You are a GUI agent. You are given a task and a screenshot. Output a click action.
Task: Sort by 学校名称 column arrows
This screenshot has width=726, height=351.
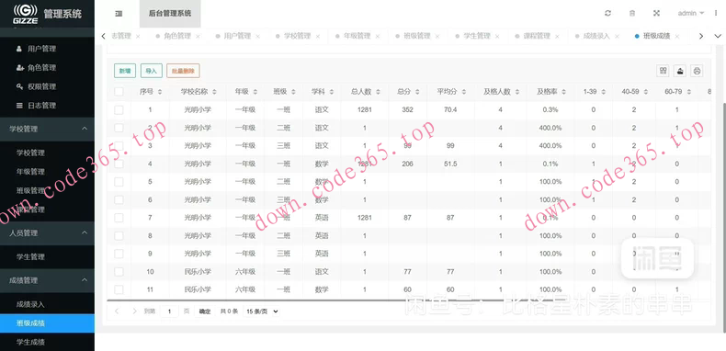[x=214, y=92]
